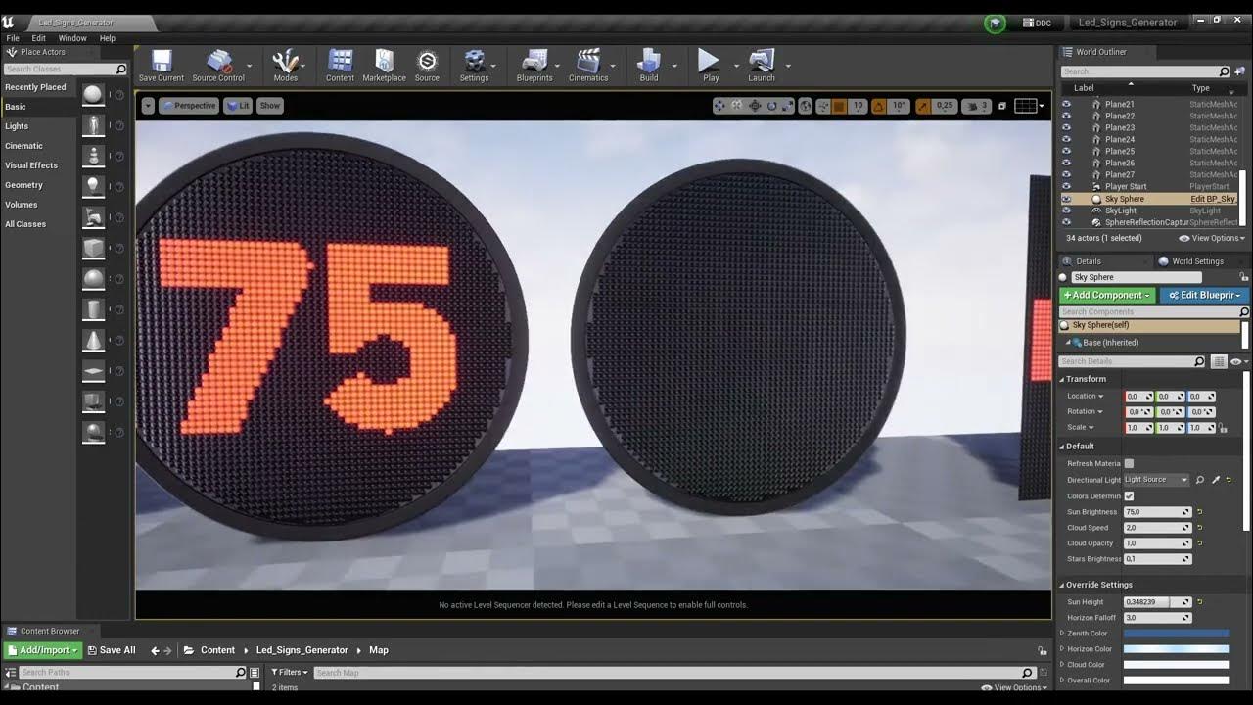Viewport: 1253px width, 705px height.
Task: Open the Window menu
Action: click(72, 38)
